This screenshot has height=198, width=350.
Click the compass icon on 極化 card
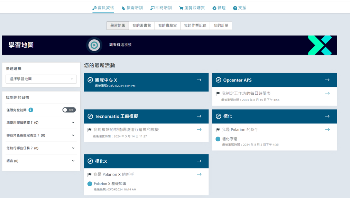pyautogui.click(x=219, y=116)
